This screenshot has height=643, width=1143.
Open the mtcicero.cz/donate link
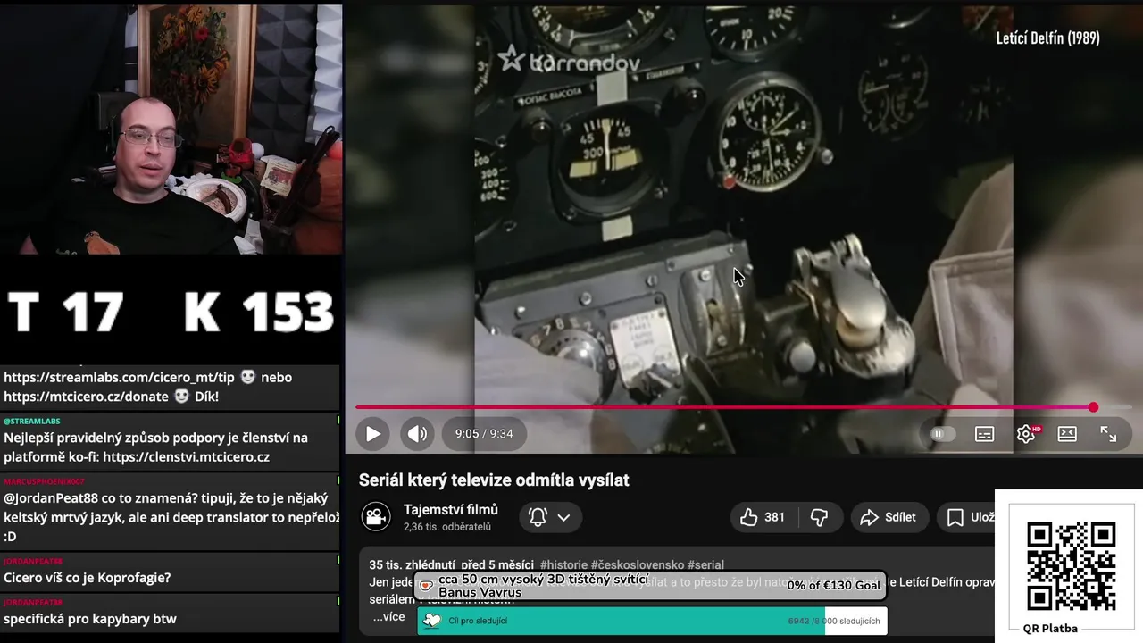point(86,397)
